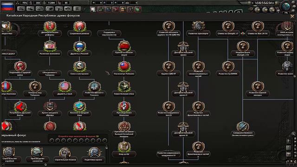Open the 'Рыночная экономика' focus
Screen dimensions: 297x167
pyautogui.click(x=50, y=46)
